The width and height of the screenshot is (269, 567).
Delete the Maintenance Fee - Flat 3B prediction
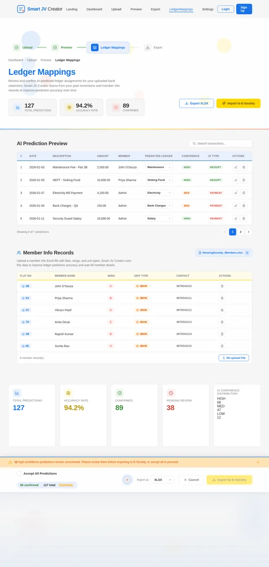244,167
